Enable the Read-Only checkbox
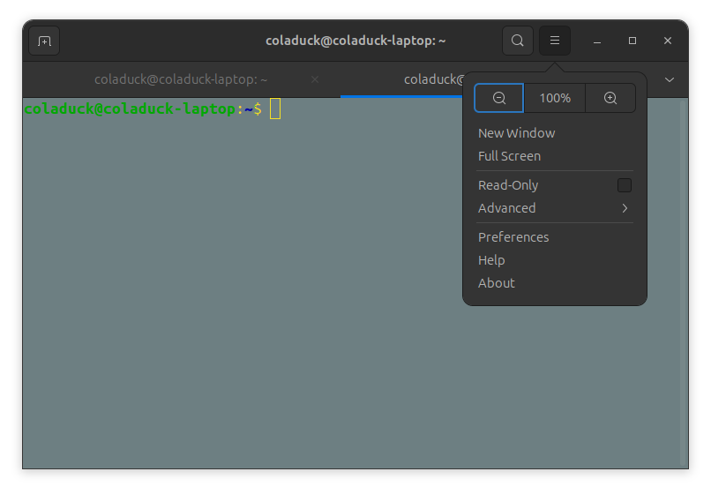This screenshot has height=494, width=711. (x=625, y=185)
